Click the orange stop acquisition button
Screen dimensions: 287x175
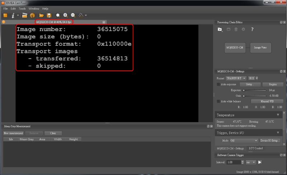5,15
